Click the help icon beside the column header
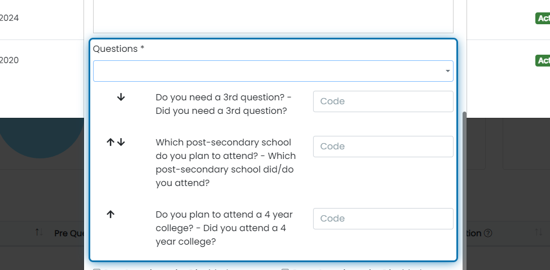550x270 pixels. pos(488,233)
